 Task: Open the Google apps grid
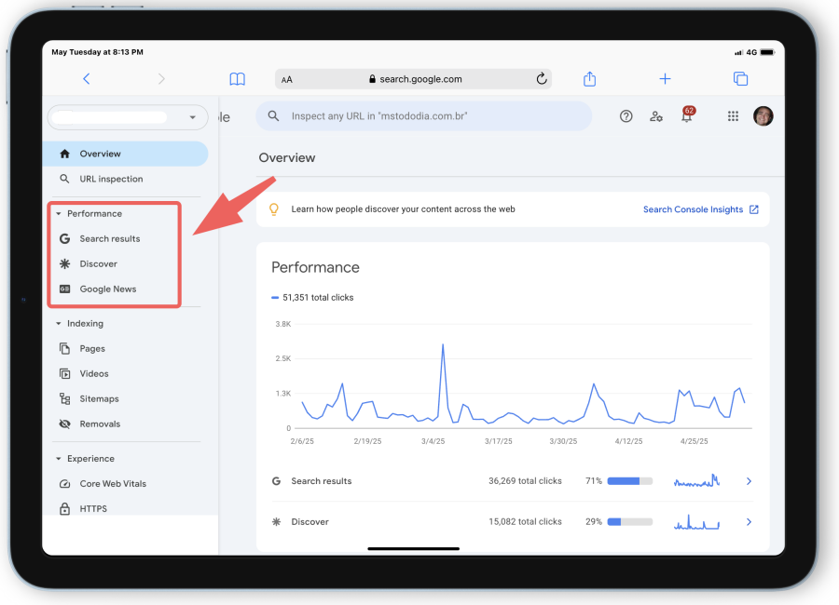tap(733, 116)
